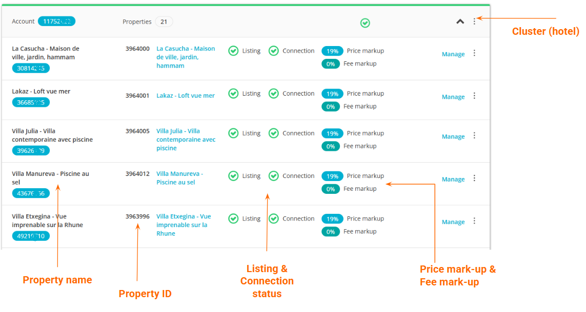Open three-dot menu for Villa Manureva row
The image size is (586, 312).
coord(474,178)
